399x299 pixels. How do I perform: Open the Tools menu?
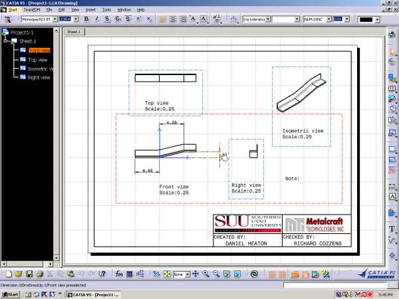(106, 10)
